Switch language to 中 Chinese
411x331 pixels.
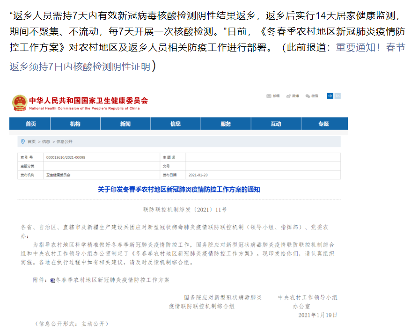tap(330, 96)
